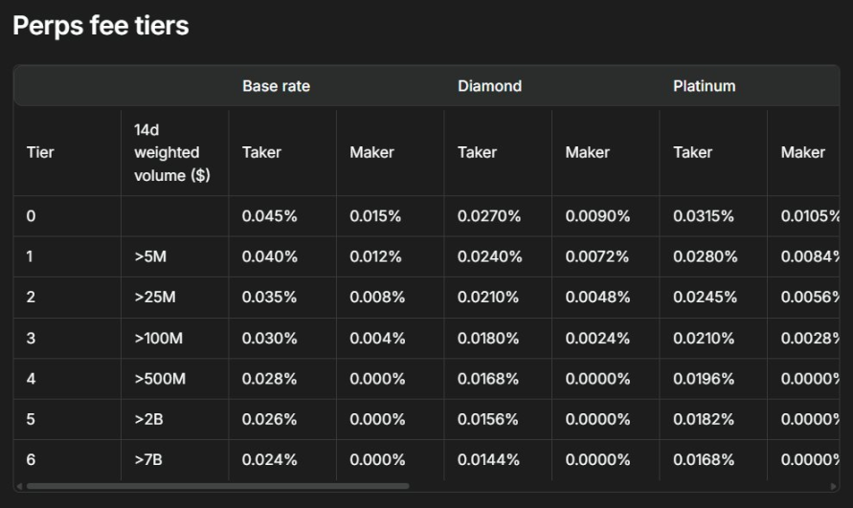853x508 pixels.
Task: Select the >500M volume cell
Action: point(161,378)
